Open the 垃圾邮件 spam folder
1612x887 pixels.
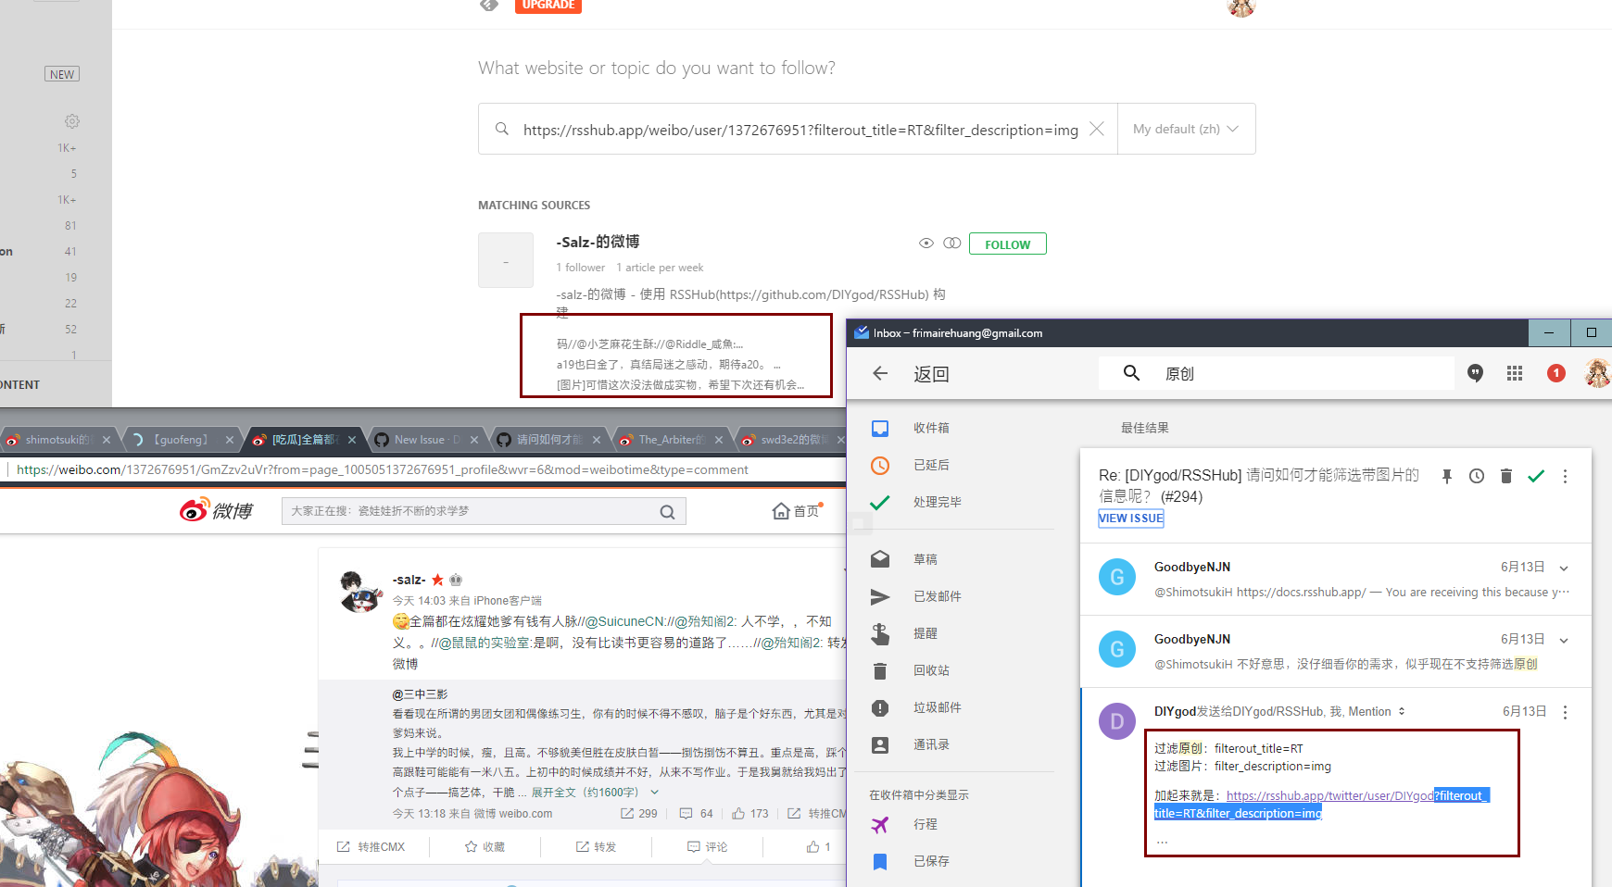tap(936, 706)
